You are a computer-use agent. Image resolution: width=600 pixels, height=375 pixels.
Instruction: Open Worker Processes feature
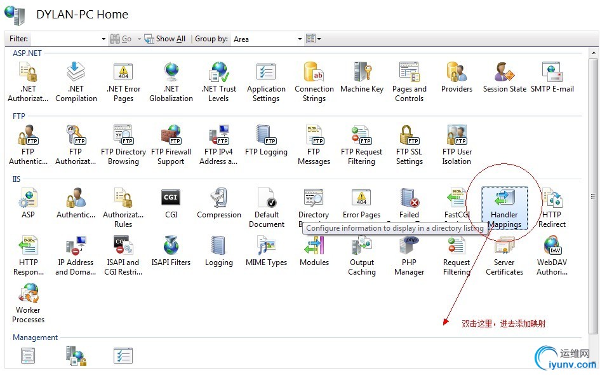coord(28,303)
